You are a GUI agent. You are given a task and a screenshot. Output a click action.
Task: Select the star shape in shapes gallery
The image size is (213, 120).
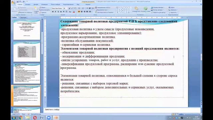point(129,12)
